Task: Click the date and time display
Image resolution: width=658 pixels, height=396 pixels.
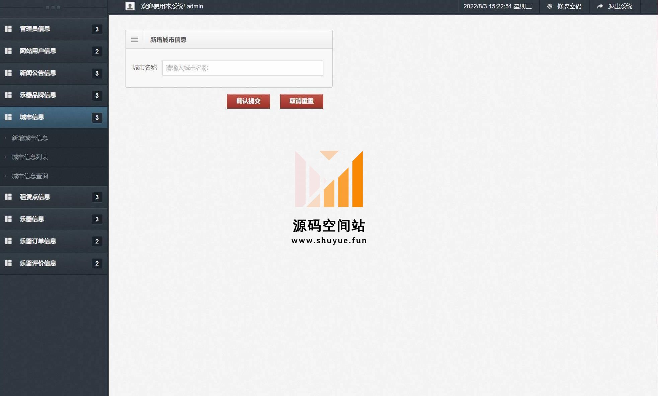Action: coord(497,6)
